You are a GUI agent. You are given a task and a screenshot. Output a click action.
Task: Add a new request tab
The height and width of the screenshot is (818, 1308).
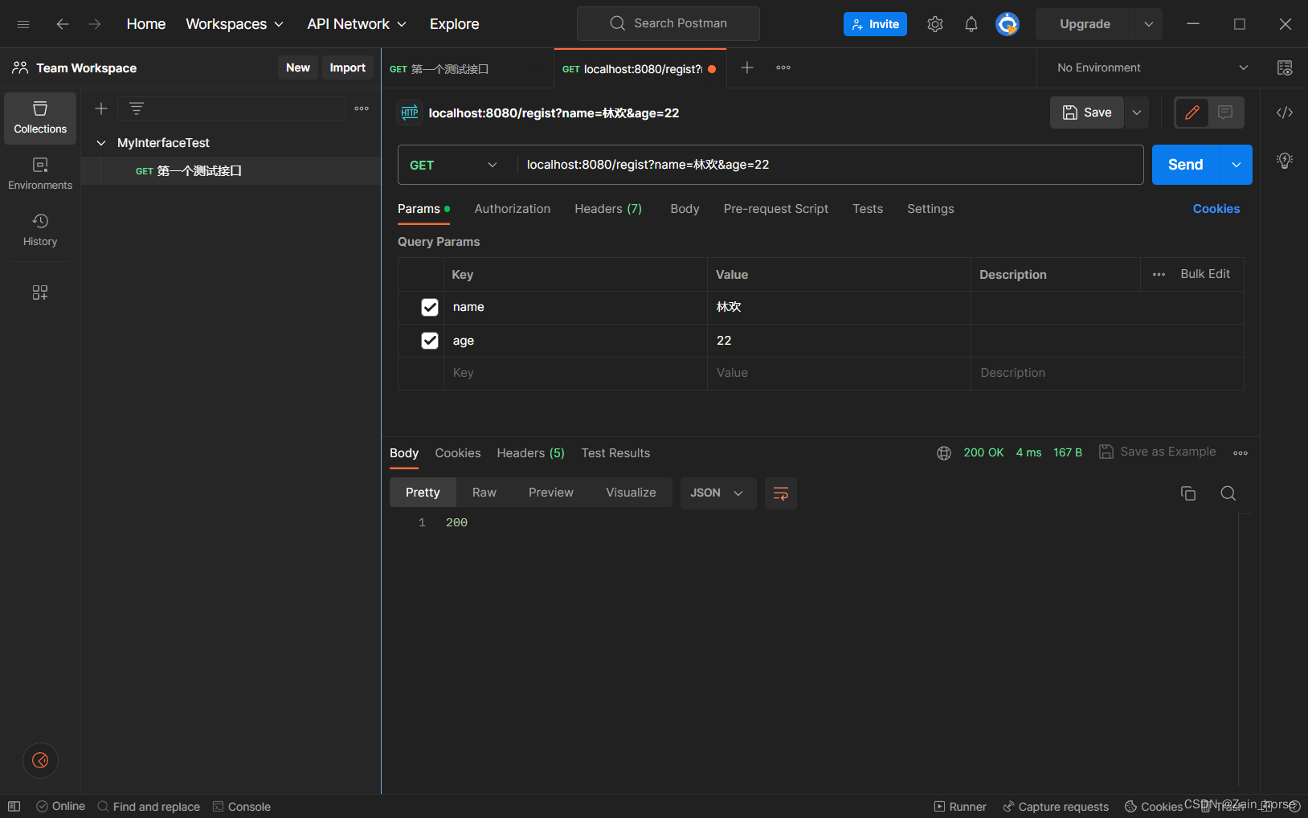pyautogui.click(x=747, y=67)
